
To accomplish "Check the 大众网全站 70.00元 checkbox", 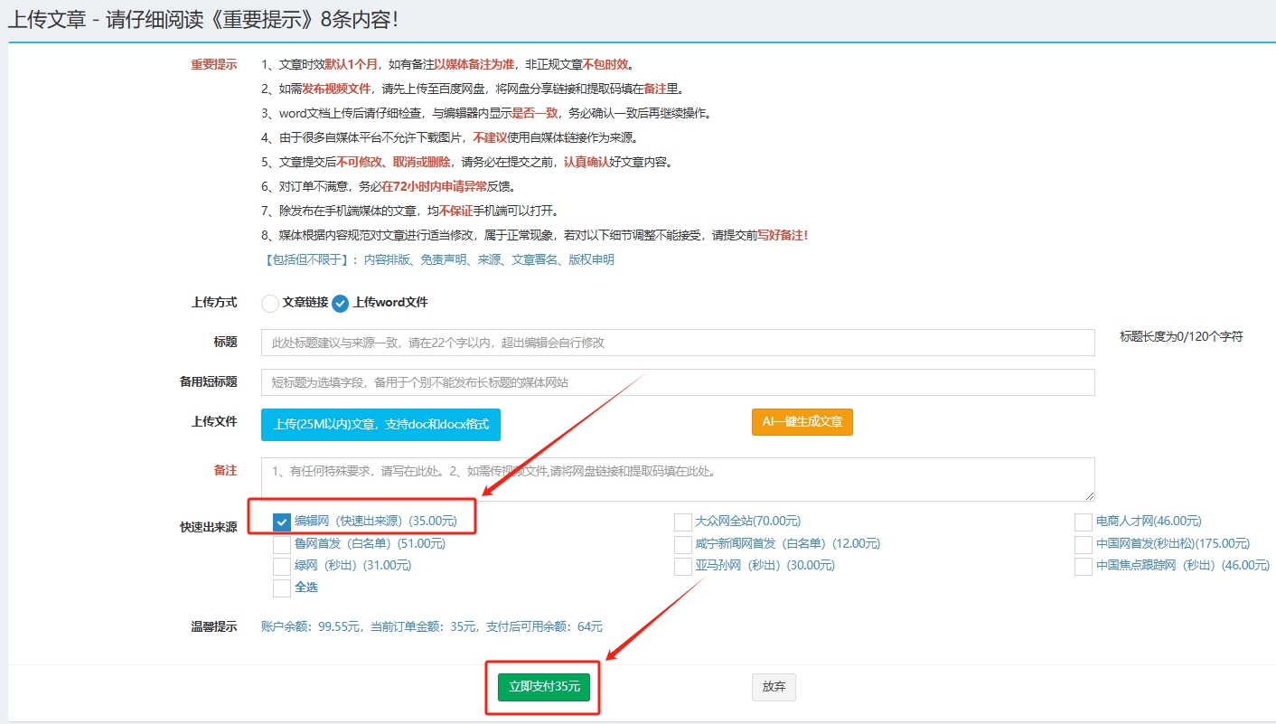I will [x=683, y=522].
